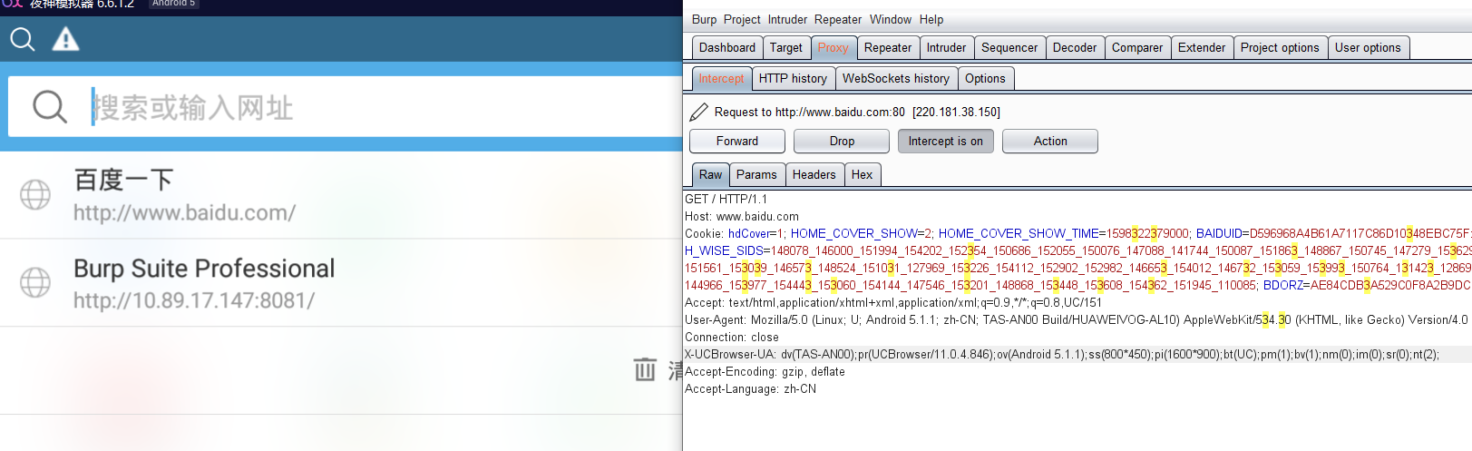Click the H_WISE_SIDS cookie value line

click(x=1077, y=250)
